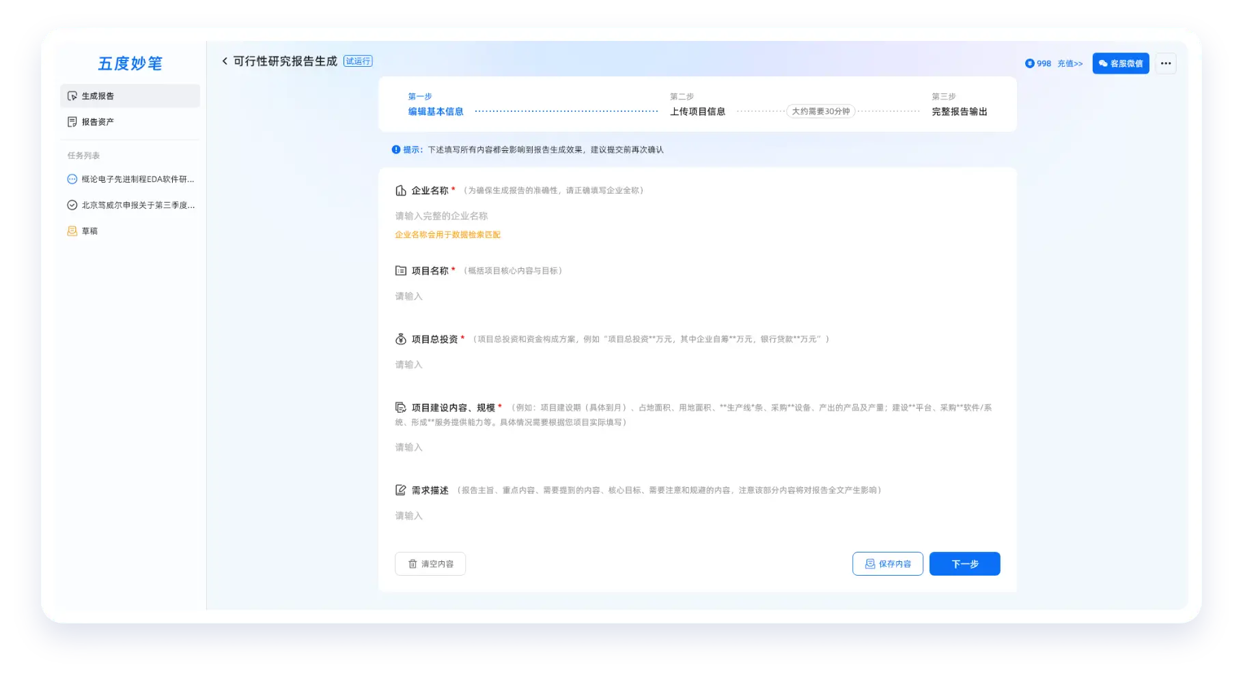Select the 生成报告 sidebar icon
1243x678 pixels.
[x=73, y=95]
